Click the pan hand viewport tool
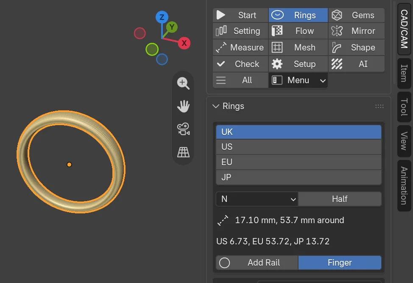Image resolution: width=413 pixels, height=283 pixels. pyautogui.click(x=183, y=106)
